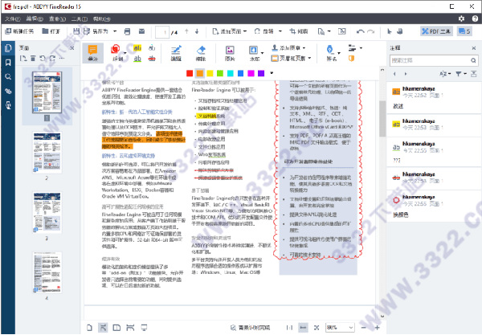Pick the purple color swatch
Screen dimensions: 482x335
(x=261, y=73)
